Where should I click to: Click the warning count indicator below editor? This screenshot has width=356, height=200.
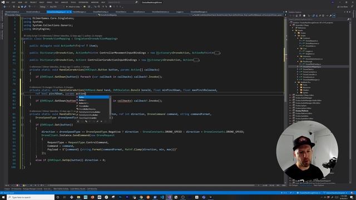[24, 185]
